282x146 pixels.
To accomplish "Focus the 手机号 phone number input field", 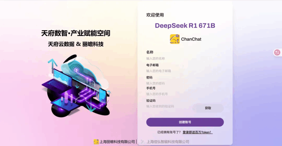I will tap(185, 94).
